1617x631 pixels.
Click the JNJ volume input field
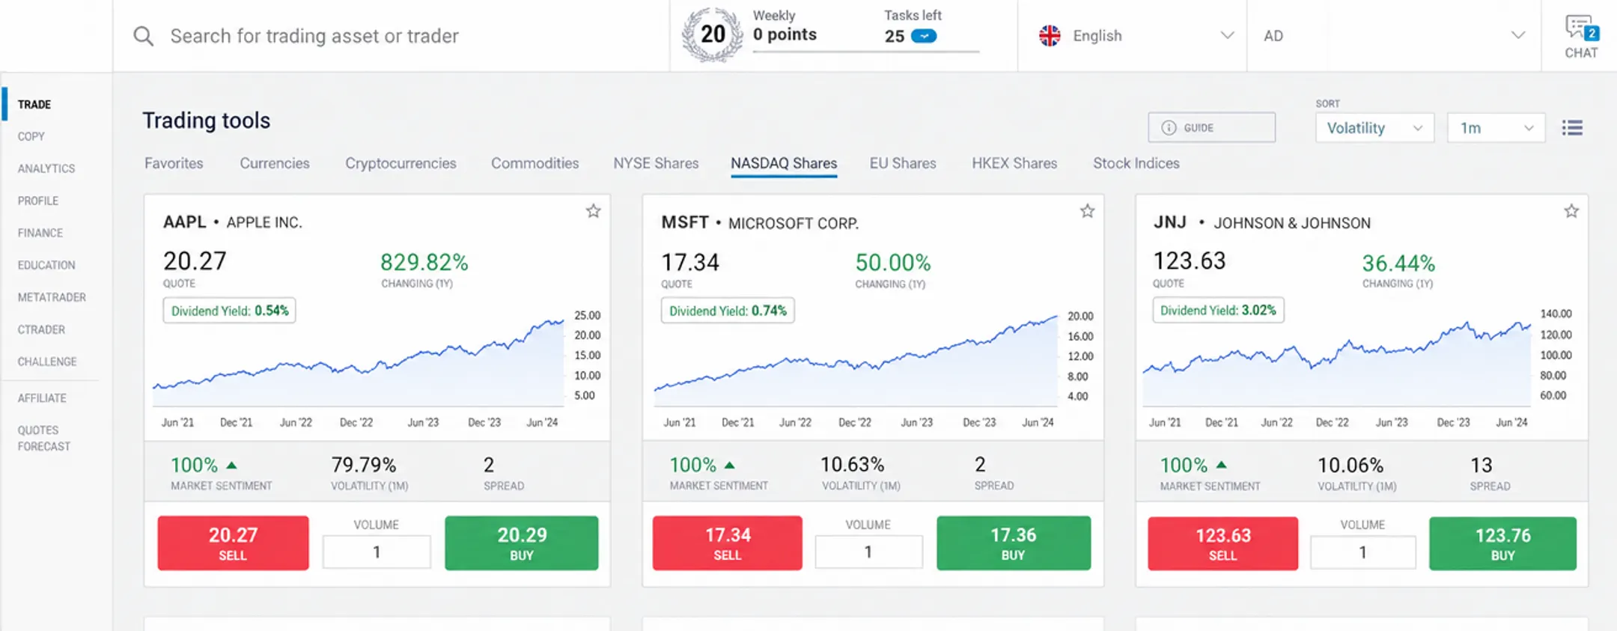pyautogui.click(x=1362, y=552)
